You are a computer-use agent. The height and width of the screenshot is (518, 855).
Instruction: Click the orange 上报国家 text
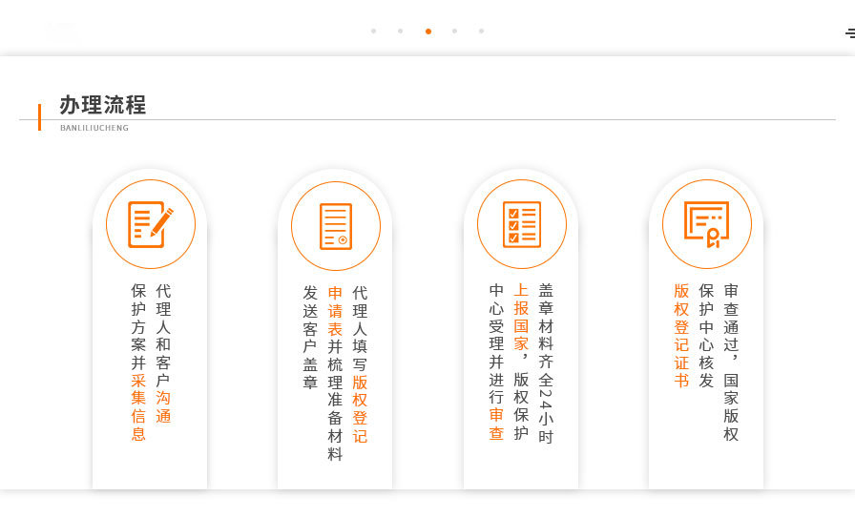tap(521, 317)
